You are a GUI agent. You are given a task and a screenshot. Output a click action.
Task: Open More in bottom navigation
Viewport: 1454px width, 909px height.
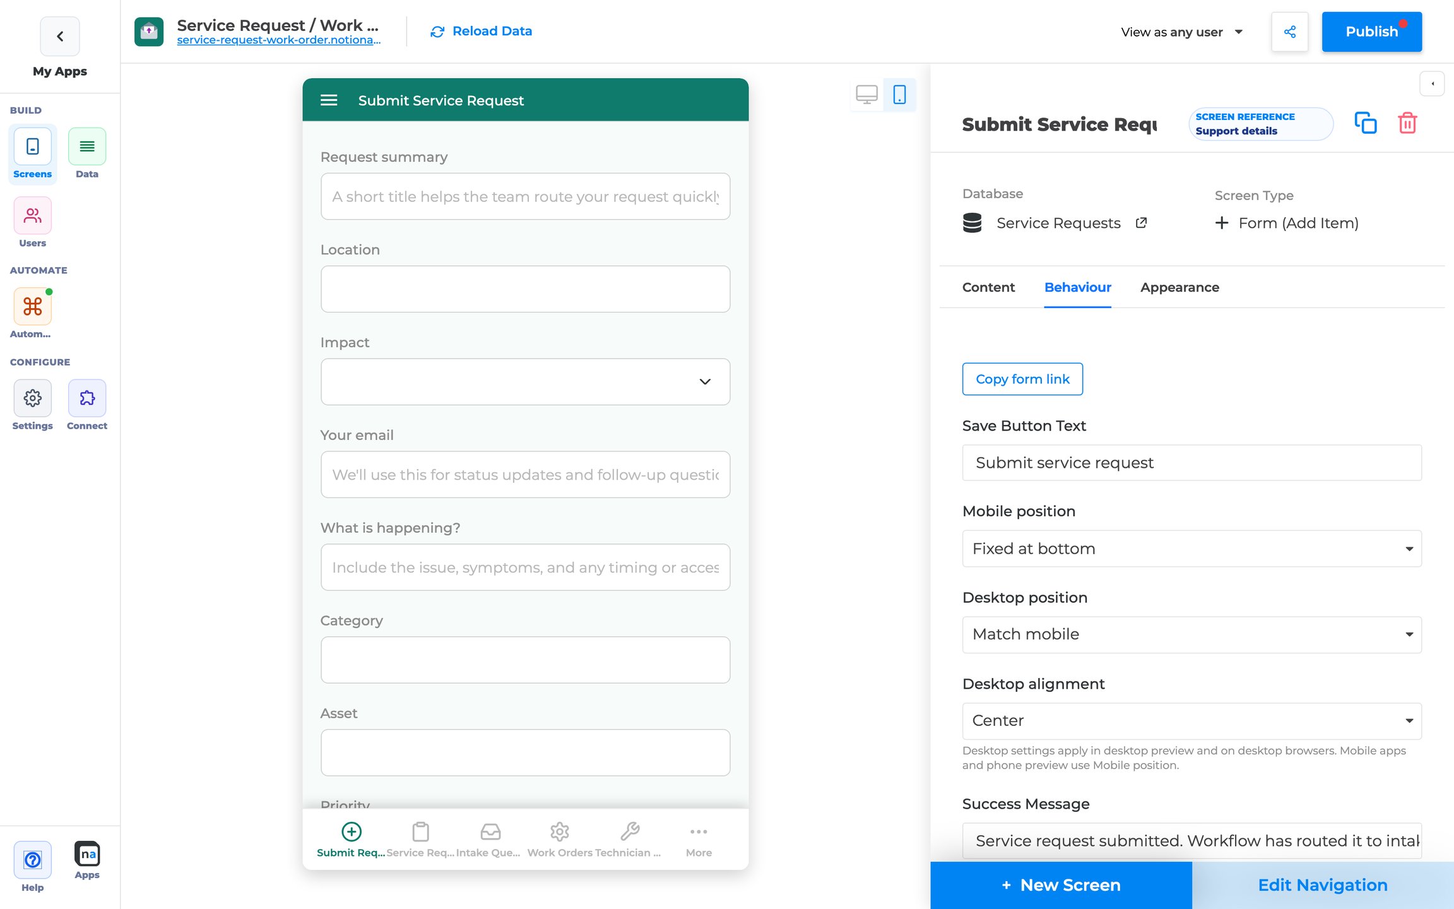point(699,840)
